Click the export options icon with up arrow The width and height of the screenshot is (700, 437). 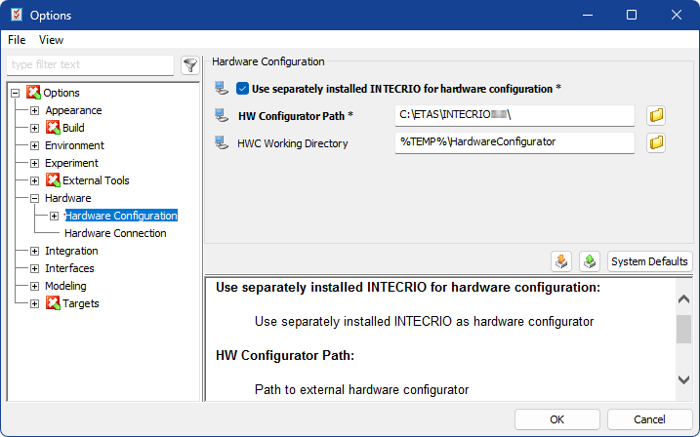pos(590,260)
